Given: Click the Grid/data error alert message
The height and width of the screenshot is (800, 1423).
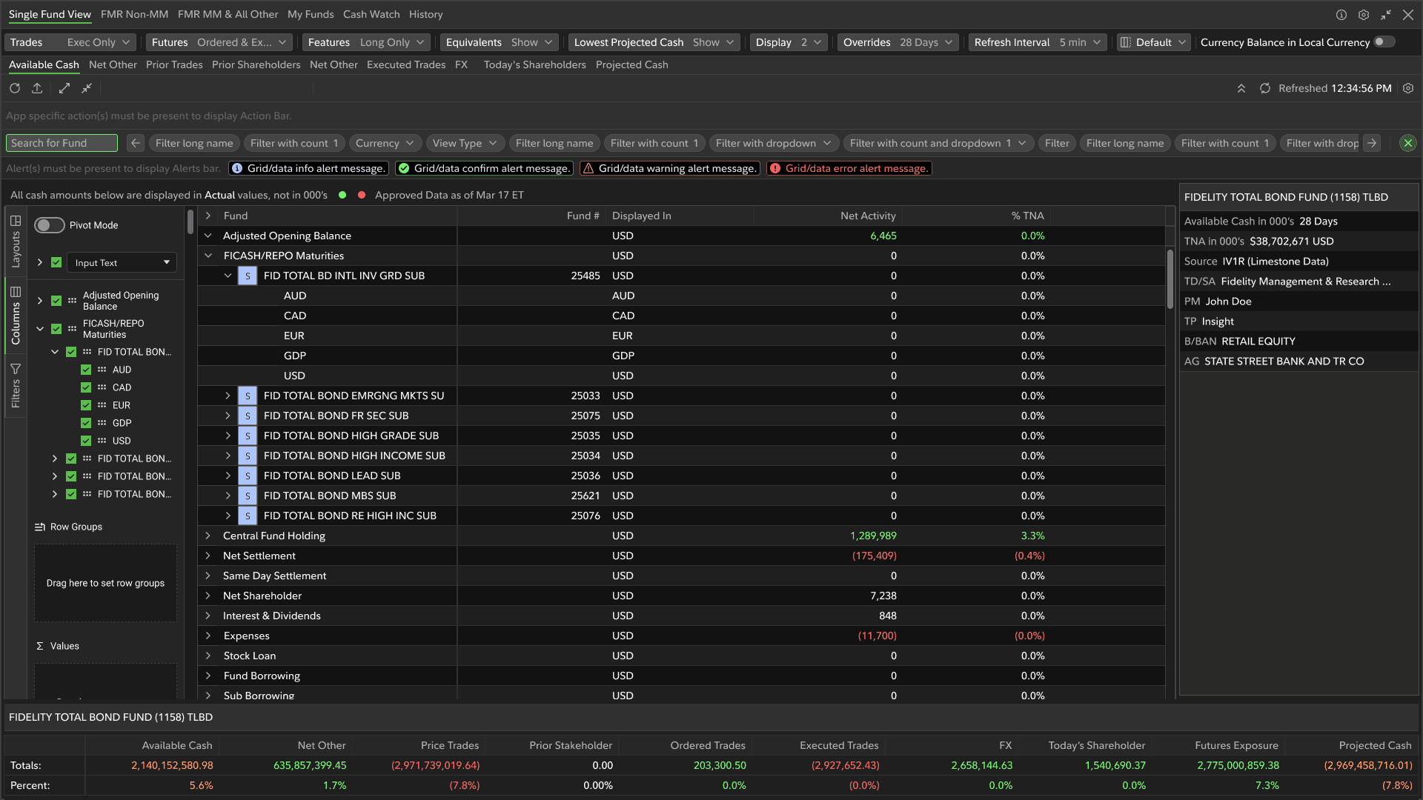Looking at the screenshot, I should [x=849, y=168].
